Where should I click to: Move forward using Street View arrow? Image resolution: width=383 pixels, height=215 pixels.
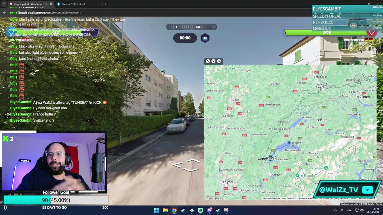192,161
